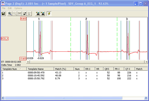Viewport: 149px width, 101px height.
Task: Click the Num column header
Action: (x=79, y=69)
